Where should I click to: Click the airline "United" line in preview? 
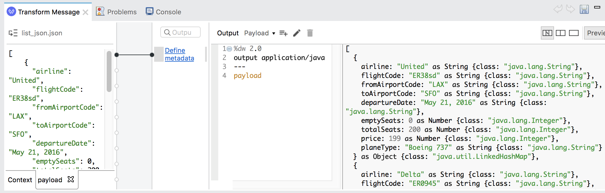[472, 67]
